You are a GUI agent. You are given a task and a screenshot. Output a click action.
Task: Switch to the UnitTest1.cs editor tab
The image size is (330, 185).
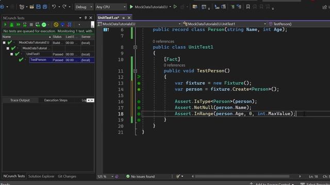point(109,18)
